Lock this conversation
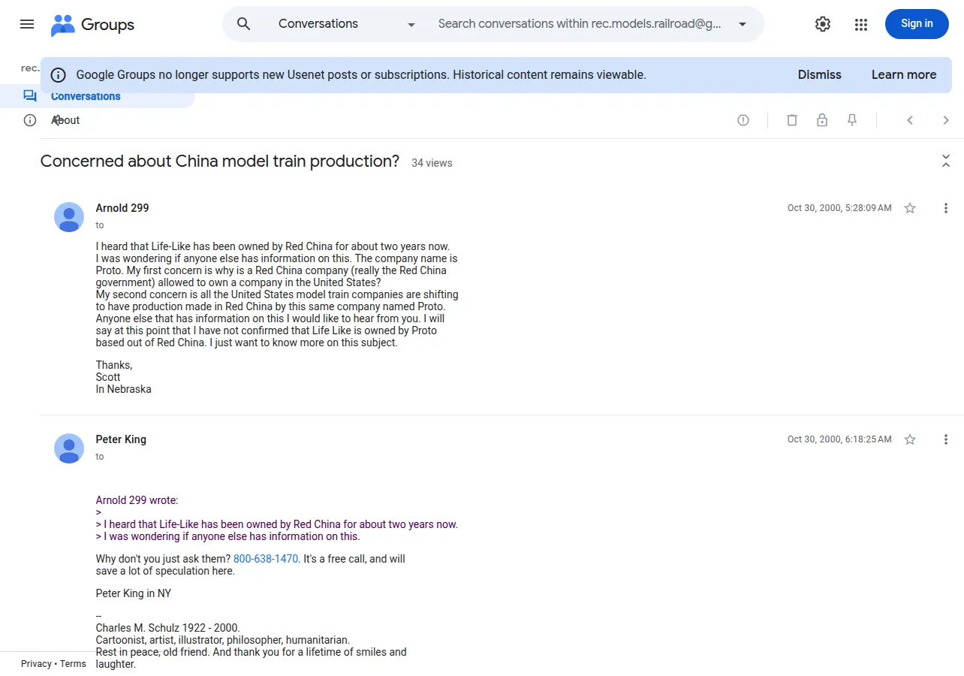Screen dimensions: 964x676 point(822,120)
